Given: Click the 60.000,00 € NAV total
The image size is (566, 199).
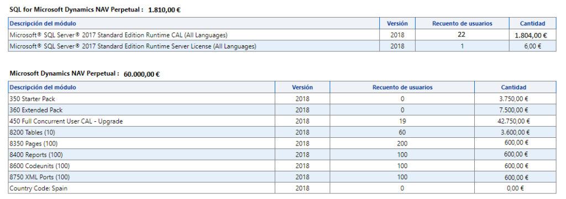Looking at the screenshot, I should tap(142, 74).
